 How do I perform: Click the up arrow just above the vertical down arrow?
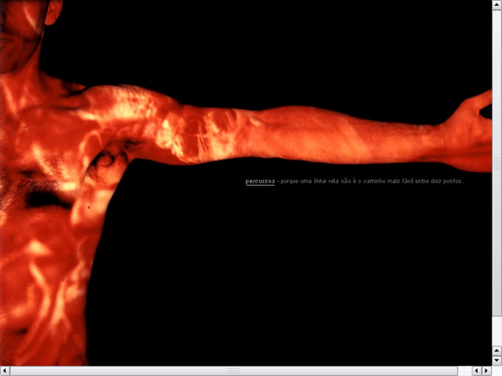(x=496, y=350)
